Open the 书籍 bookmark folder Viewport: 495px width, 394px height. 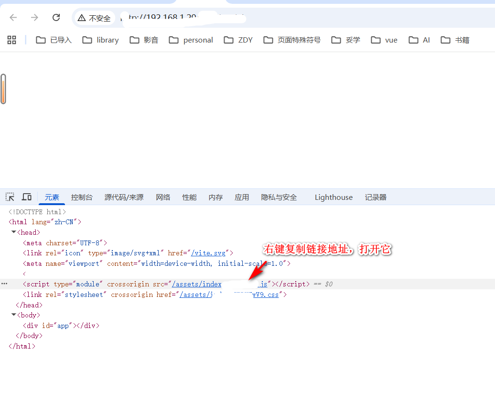455,40
